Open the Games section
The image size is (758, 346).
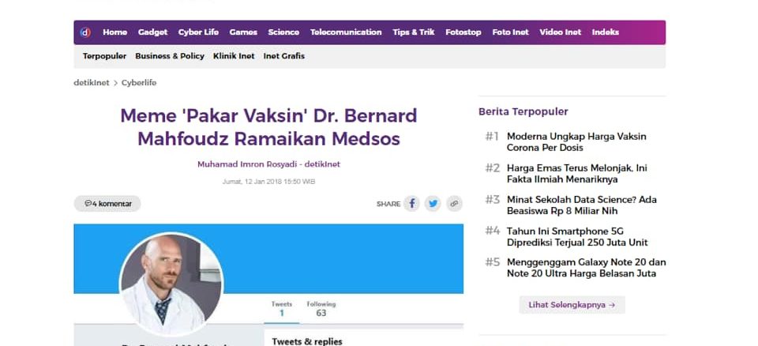[243, 32]
